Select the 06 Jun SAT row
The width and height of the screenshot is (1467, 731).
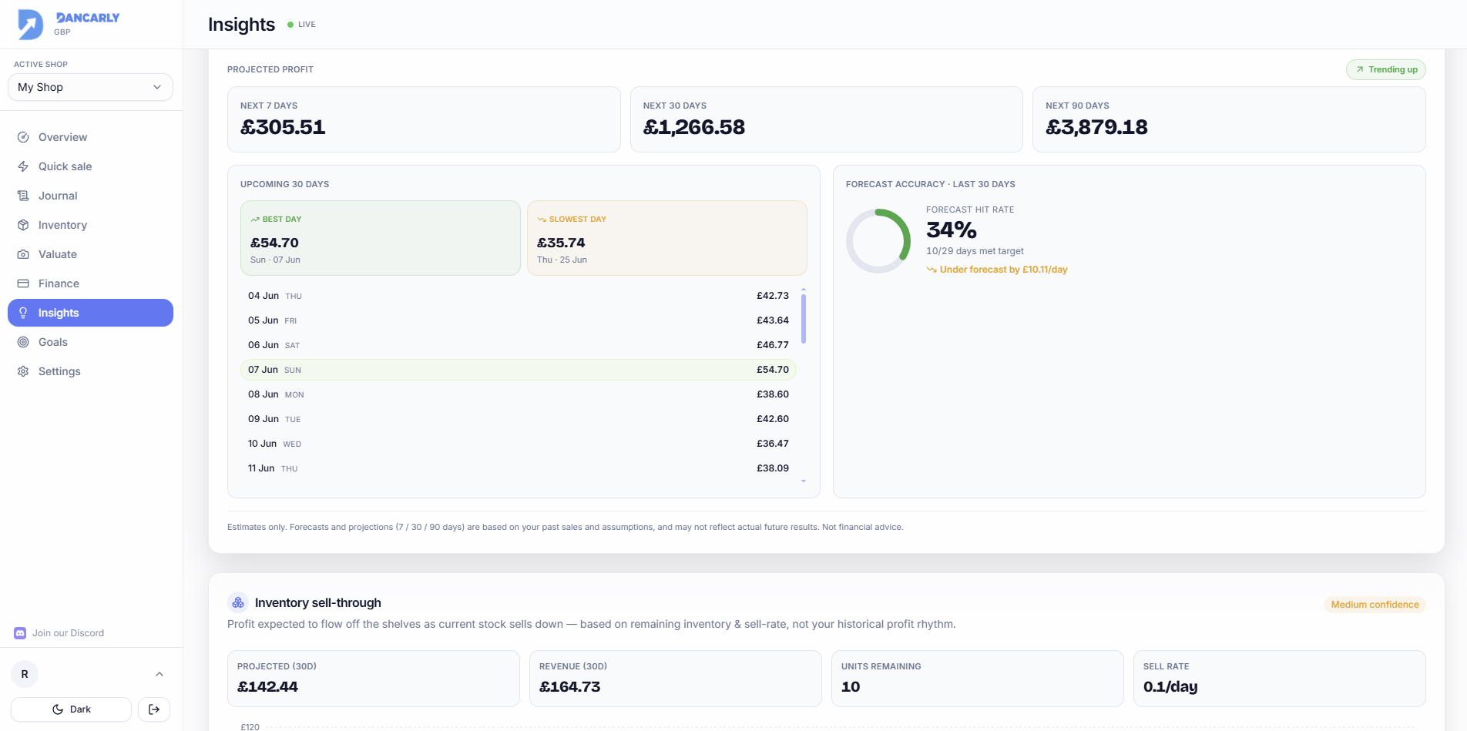tap(519, 345)
